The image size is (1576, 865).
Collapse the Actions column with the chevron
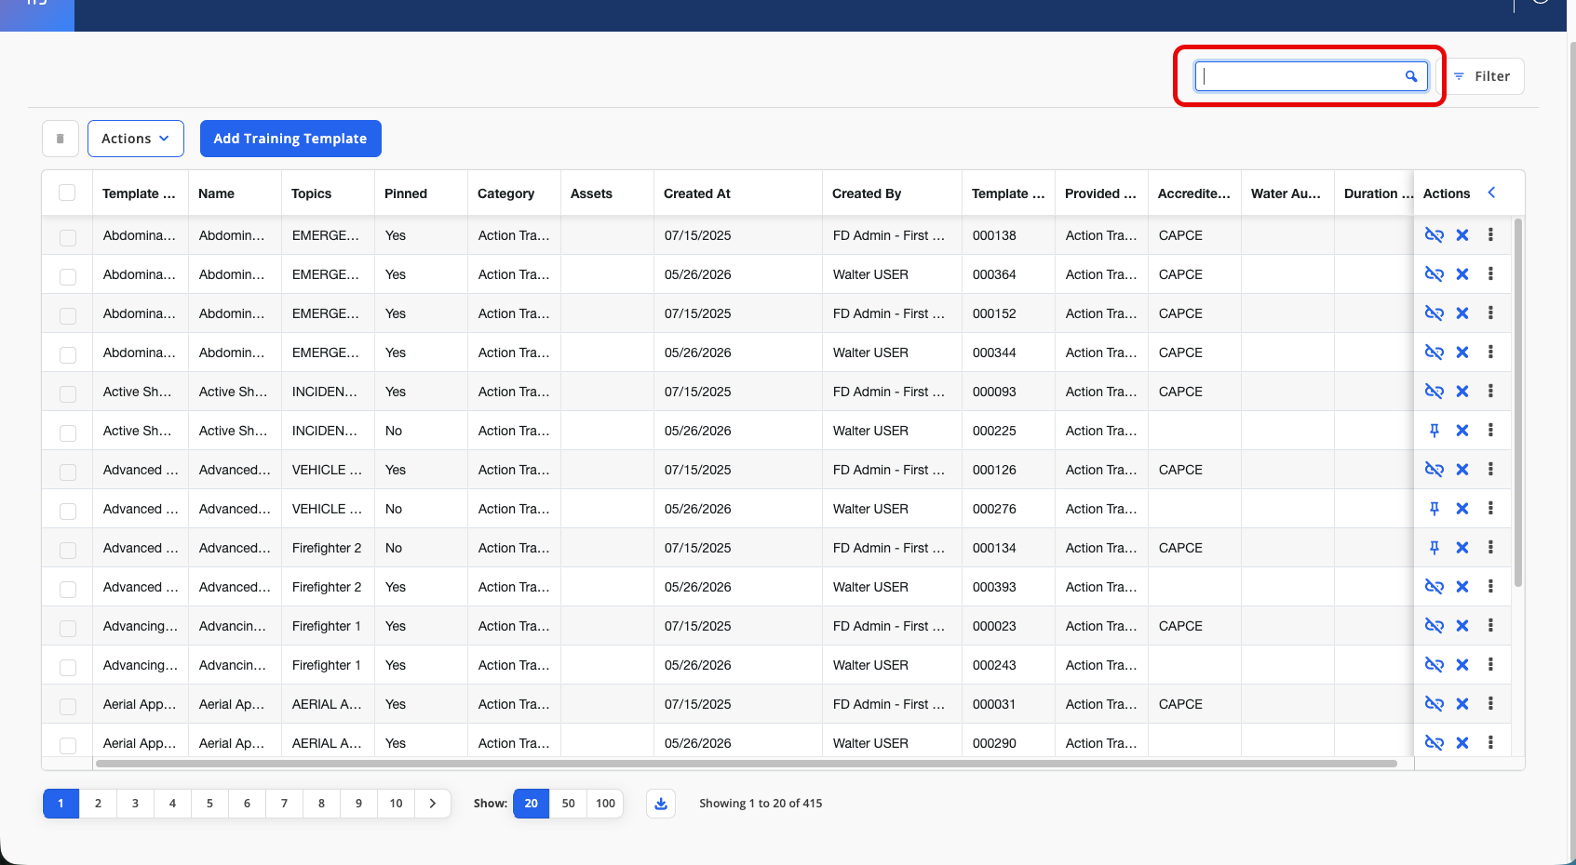tap(1491, 193)
